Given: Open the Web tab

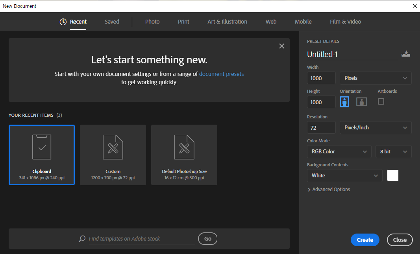Looking at the screenshot, I should click(271, 22).
